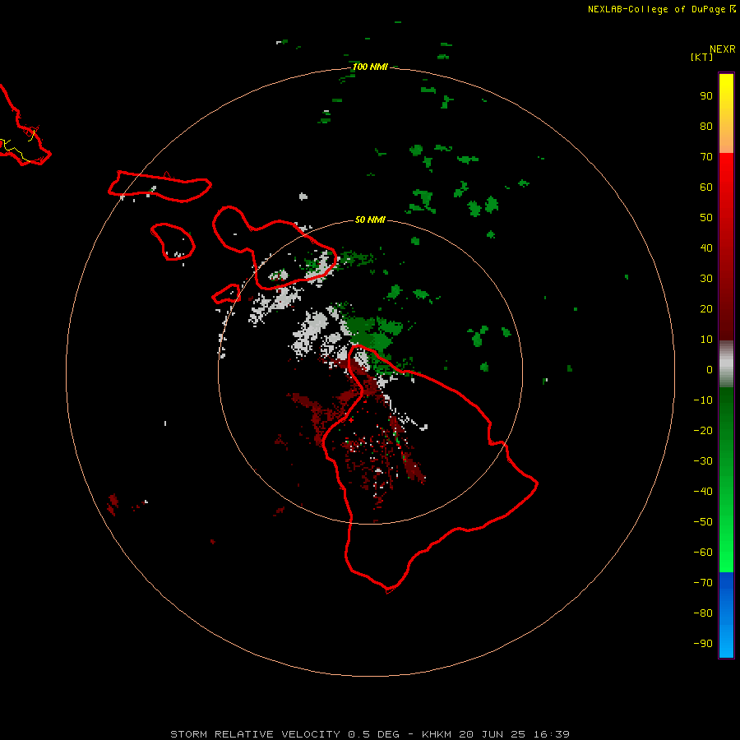Viewport: 740px width, 740px height.
Task: Click the positive 80 knot scale label
Action: pos(706,126)
